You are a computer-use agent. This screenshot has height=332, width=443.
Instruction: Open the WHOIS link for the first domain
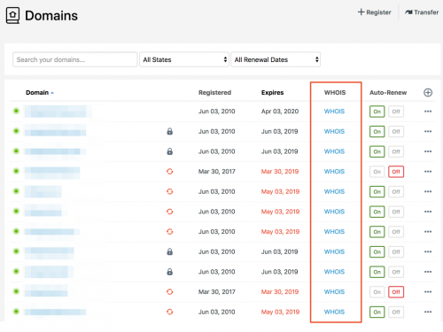tap(334, 112)
